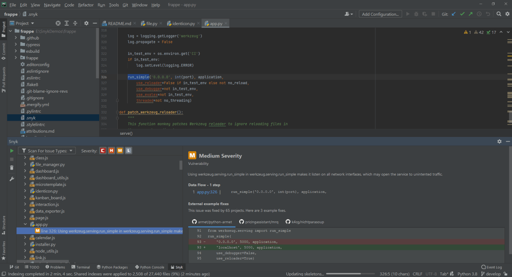
Task: Expand the cypress folder
Action: [x=16, y=45]
